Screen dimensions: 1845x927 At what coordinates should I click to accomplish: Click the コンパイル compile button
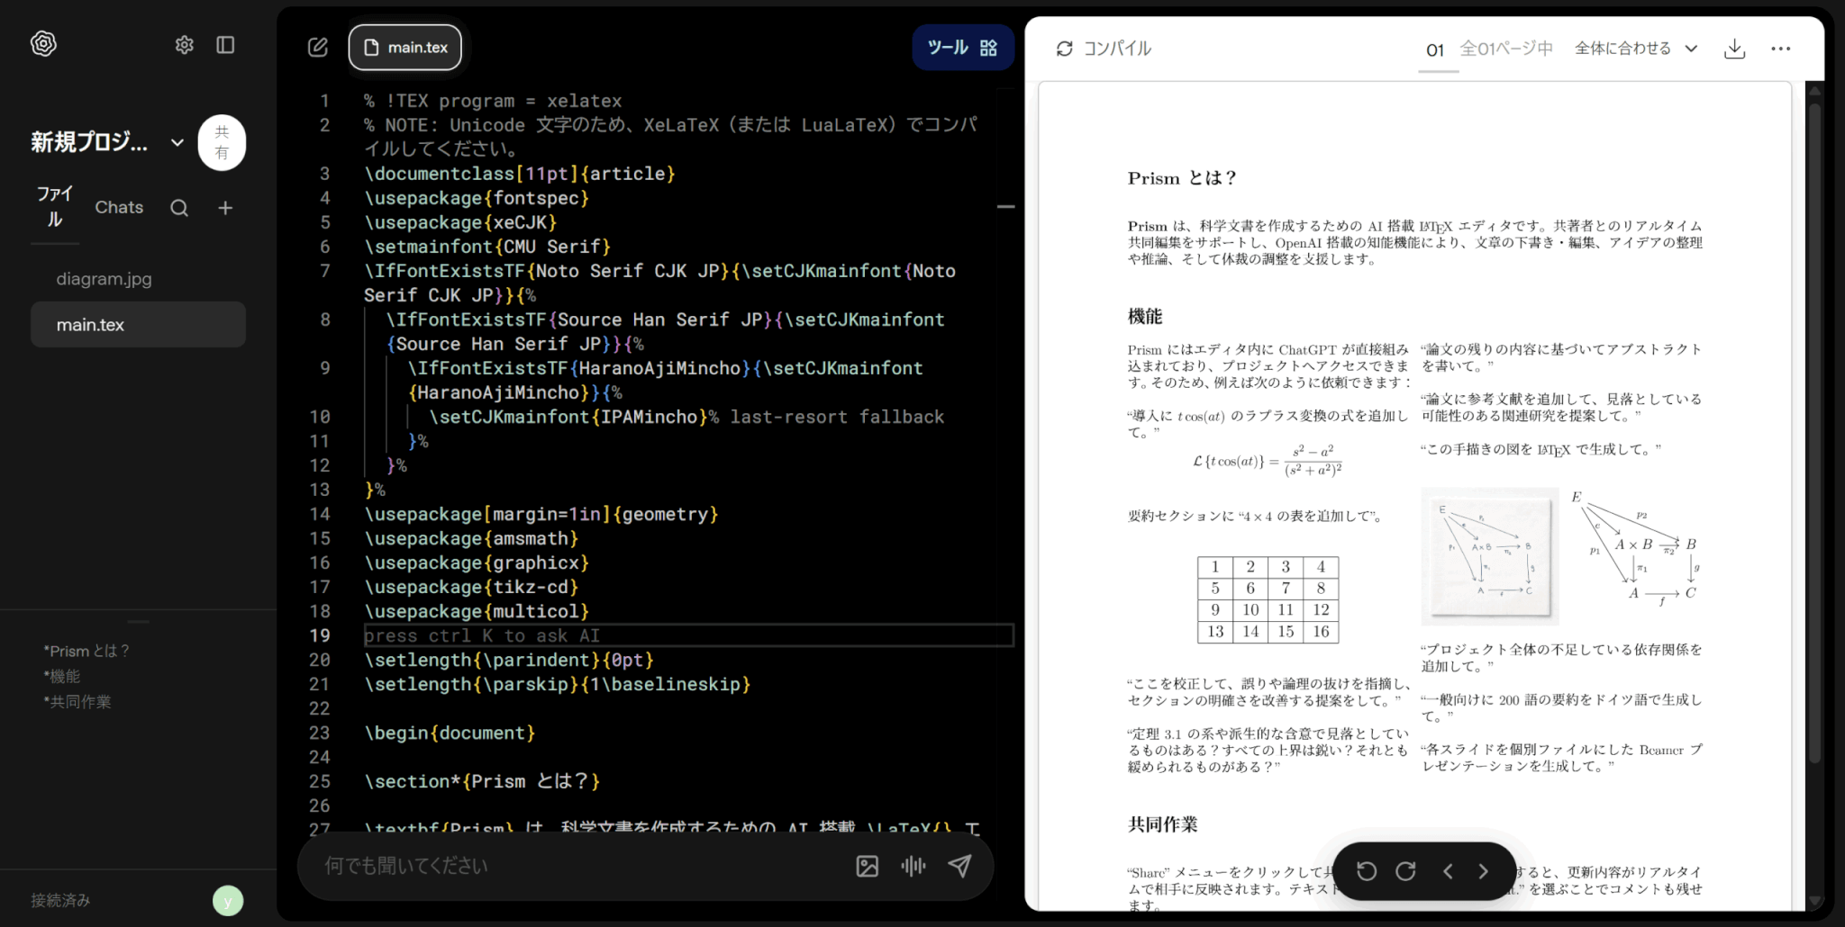click(1104, 49)
